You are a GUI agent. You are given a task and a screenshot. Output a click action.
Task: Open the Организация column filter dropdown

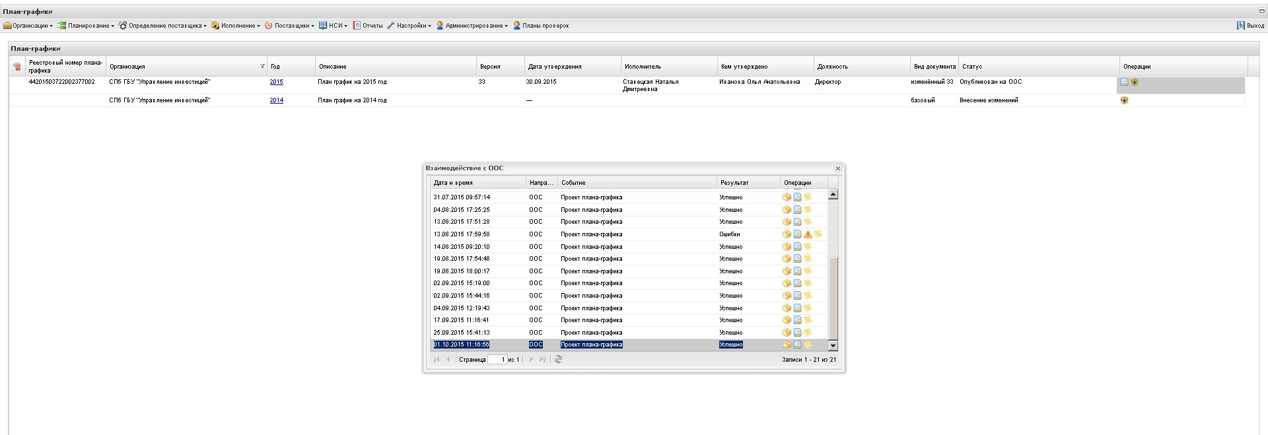click(x=263, y=66)
